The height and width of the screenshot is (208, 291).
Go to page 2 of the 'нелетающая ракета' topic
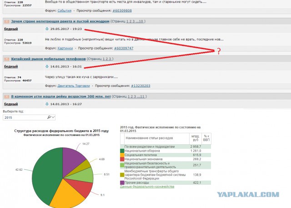(x=130, y=21)
